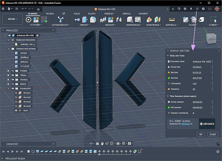Toggle visibility of Tělesa folder
222x161 pixels.
[x=13, y=75]
